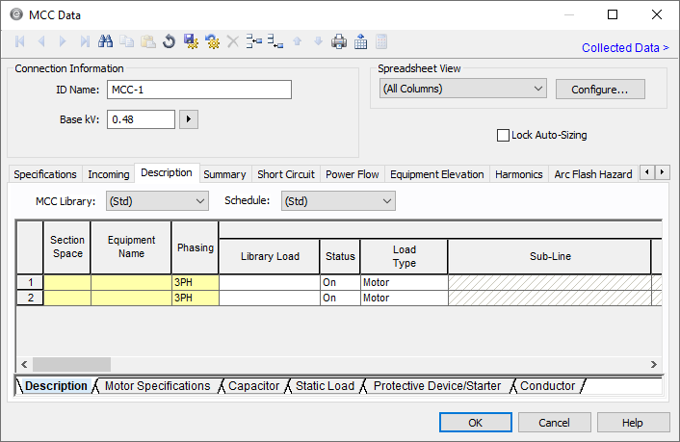The width and height of the screenshot is (680, 442).
Task: Click the save-with-gear toolbar icon
Action: [x=190, y=41]
